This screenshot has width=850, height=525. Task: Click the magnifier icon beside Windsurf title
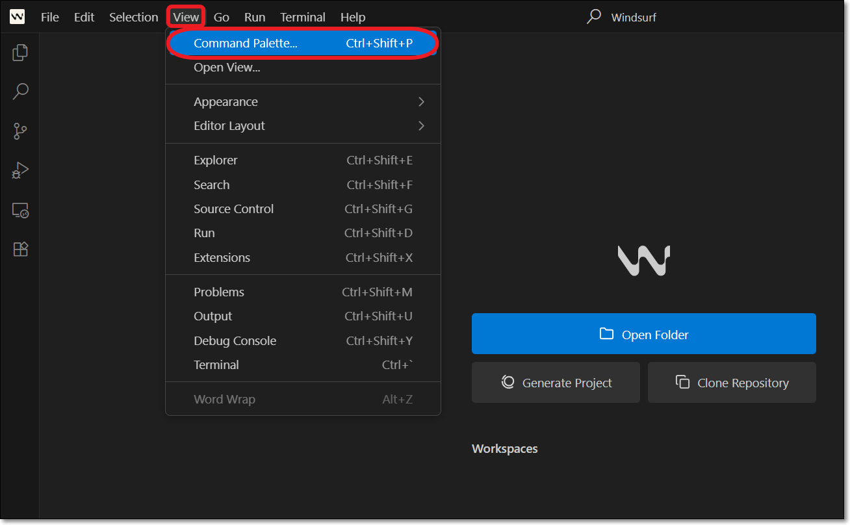pyautogui.click(x=594, y=17)
